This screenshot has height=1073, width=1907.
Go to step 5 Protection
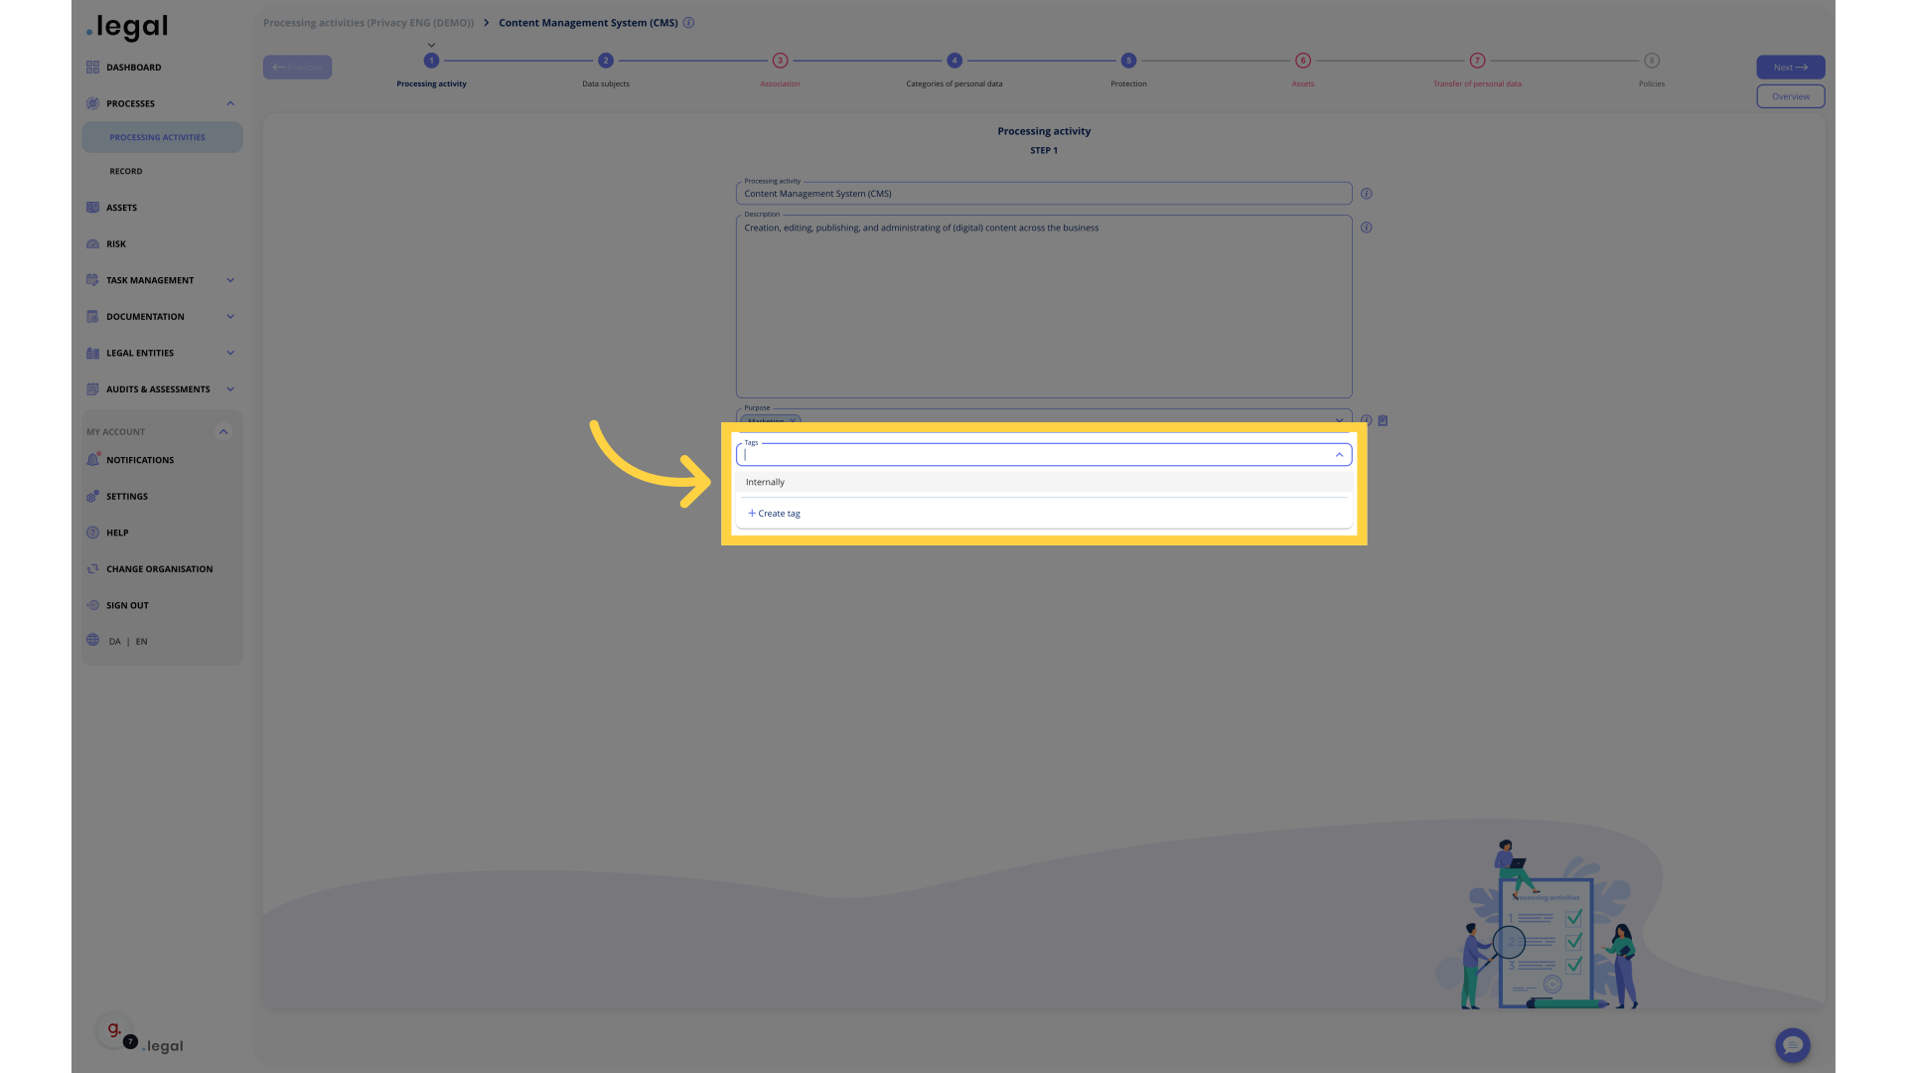pyautogui.click(x=1128, y=61)
